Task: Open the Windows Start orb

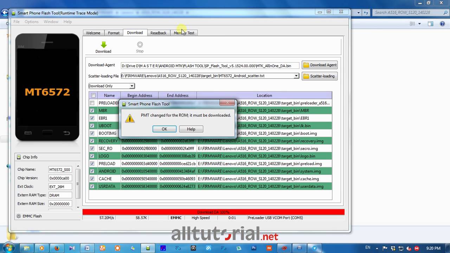Action: click(x=8, y=247)
